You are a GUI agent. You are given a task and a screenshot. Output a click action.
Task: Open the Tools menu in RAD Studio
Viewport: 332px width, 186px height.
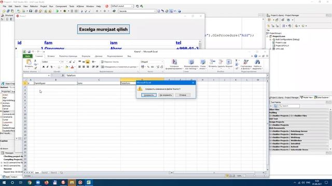(x=72, y=6)
